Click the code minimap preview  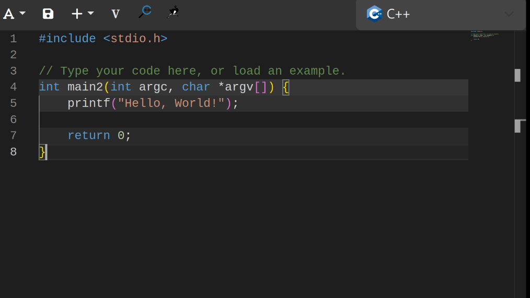pyautogui.click(x=485, y=36)
